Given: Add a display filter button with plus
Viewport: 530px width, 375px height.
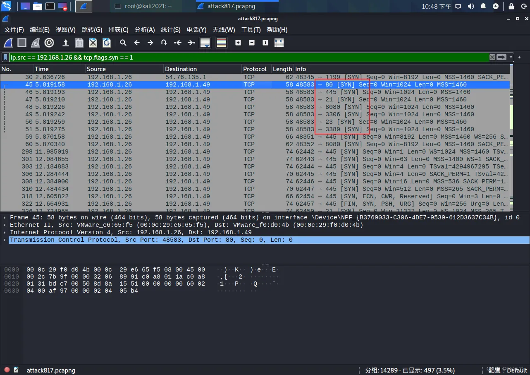Looking at the screenshot, I should [520, 58].
